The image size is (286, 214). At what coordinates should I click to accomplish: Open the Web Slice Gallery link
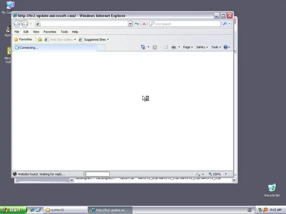point(59,40)
